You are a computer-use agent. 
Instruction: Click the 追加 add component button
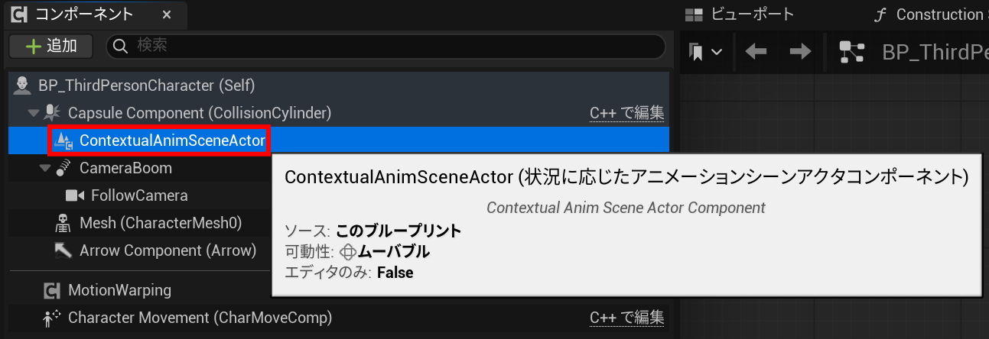[51, 46]
